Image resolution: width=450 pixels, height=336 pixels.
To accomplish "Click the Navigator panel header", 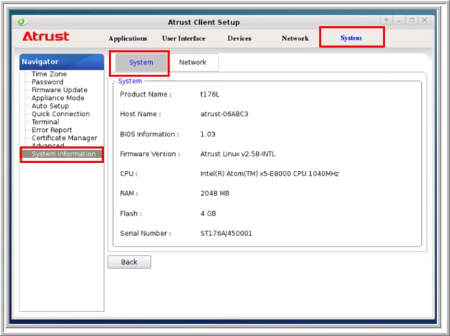I will click(62, 62).
